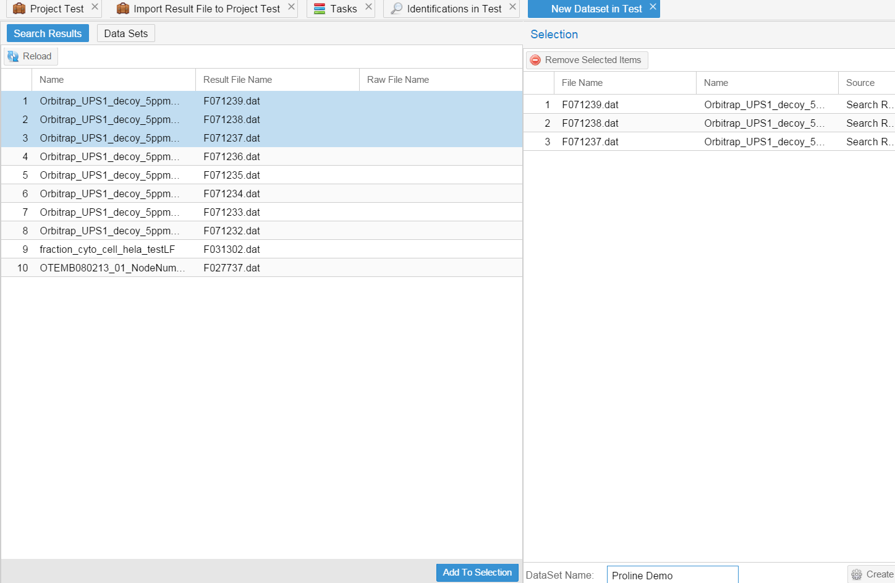The height and width of the screenshot is (583, 895).
Task: Open the Search Results tab
Action: coord(48,33)
